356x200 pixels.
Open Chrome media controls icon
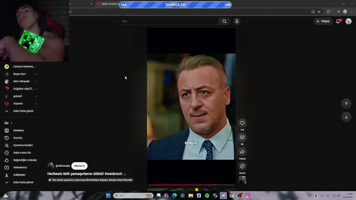338,12
